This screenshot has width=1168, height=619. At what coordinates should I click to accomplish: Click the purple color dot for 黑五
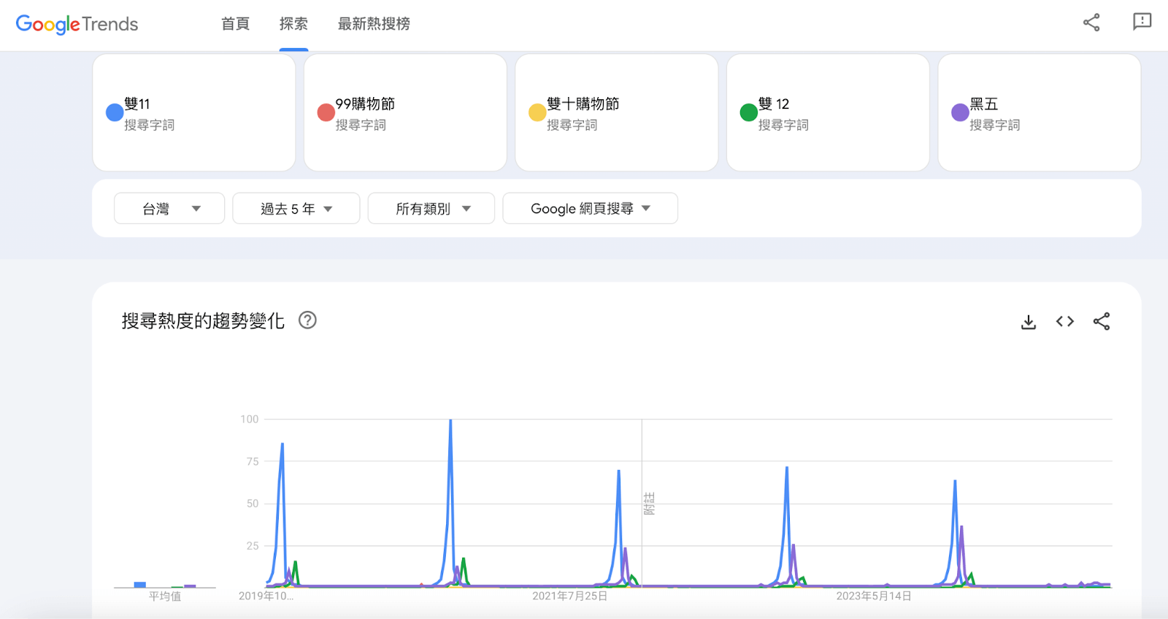tap(960, 112)
